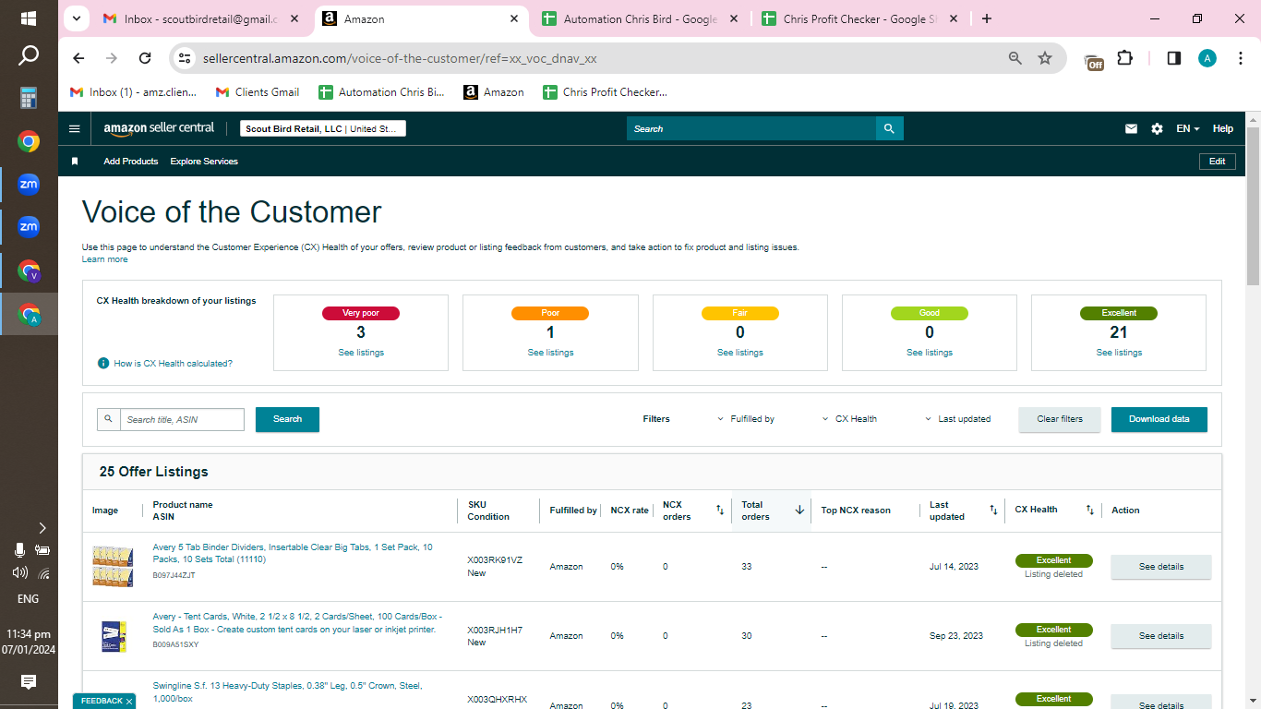This screenshot has height=709, width=1261.
Task: Expand the CX Health filter
Action: click(x=849, y=419)
